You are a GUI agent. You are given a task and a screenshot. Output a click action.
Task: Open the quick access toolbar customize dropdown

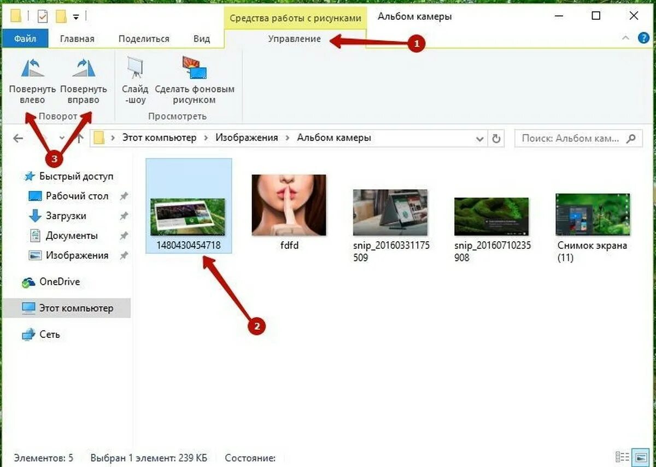click(76, 17)
